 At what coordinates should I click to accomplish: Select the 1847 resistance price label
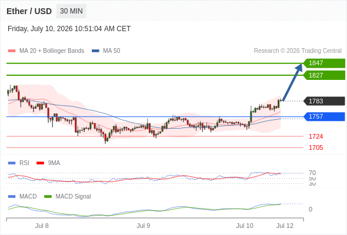[324, 63]
